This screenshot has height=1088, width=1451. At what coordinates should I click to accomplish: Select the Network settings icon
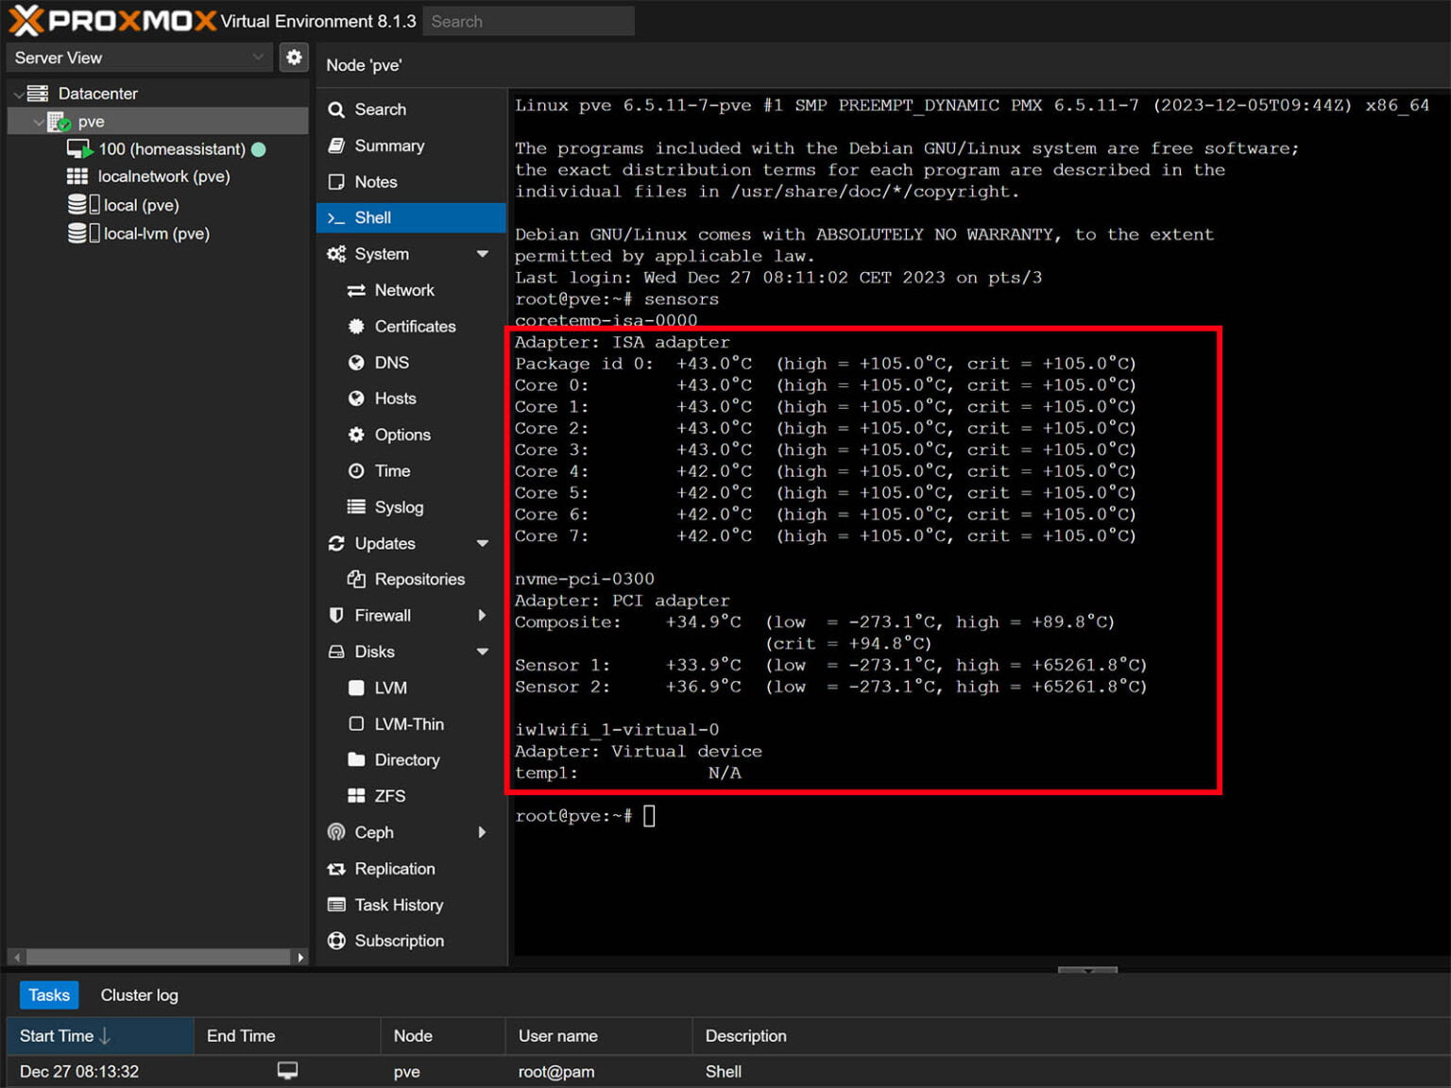tap(403, 290)
